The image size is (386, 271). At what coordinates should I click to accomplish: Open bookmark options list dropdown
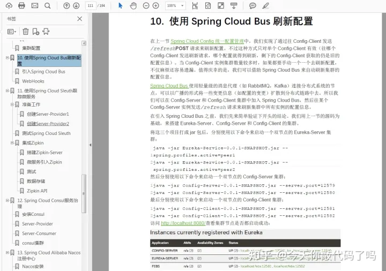click(x=12, y=32)
